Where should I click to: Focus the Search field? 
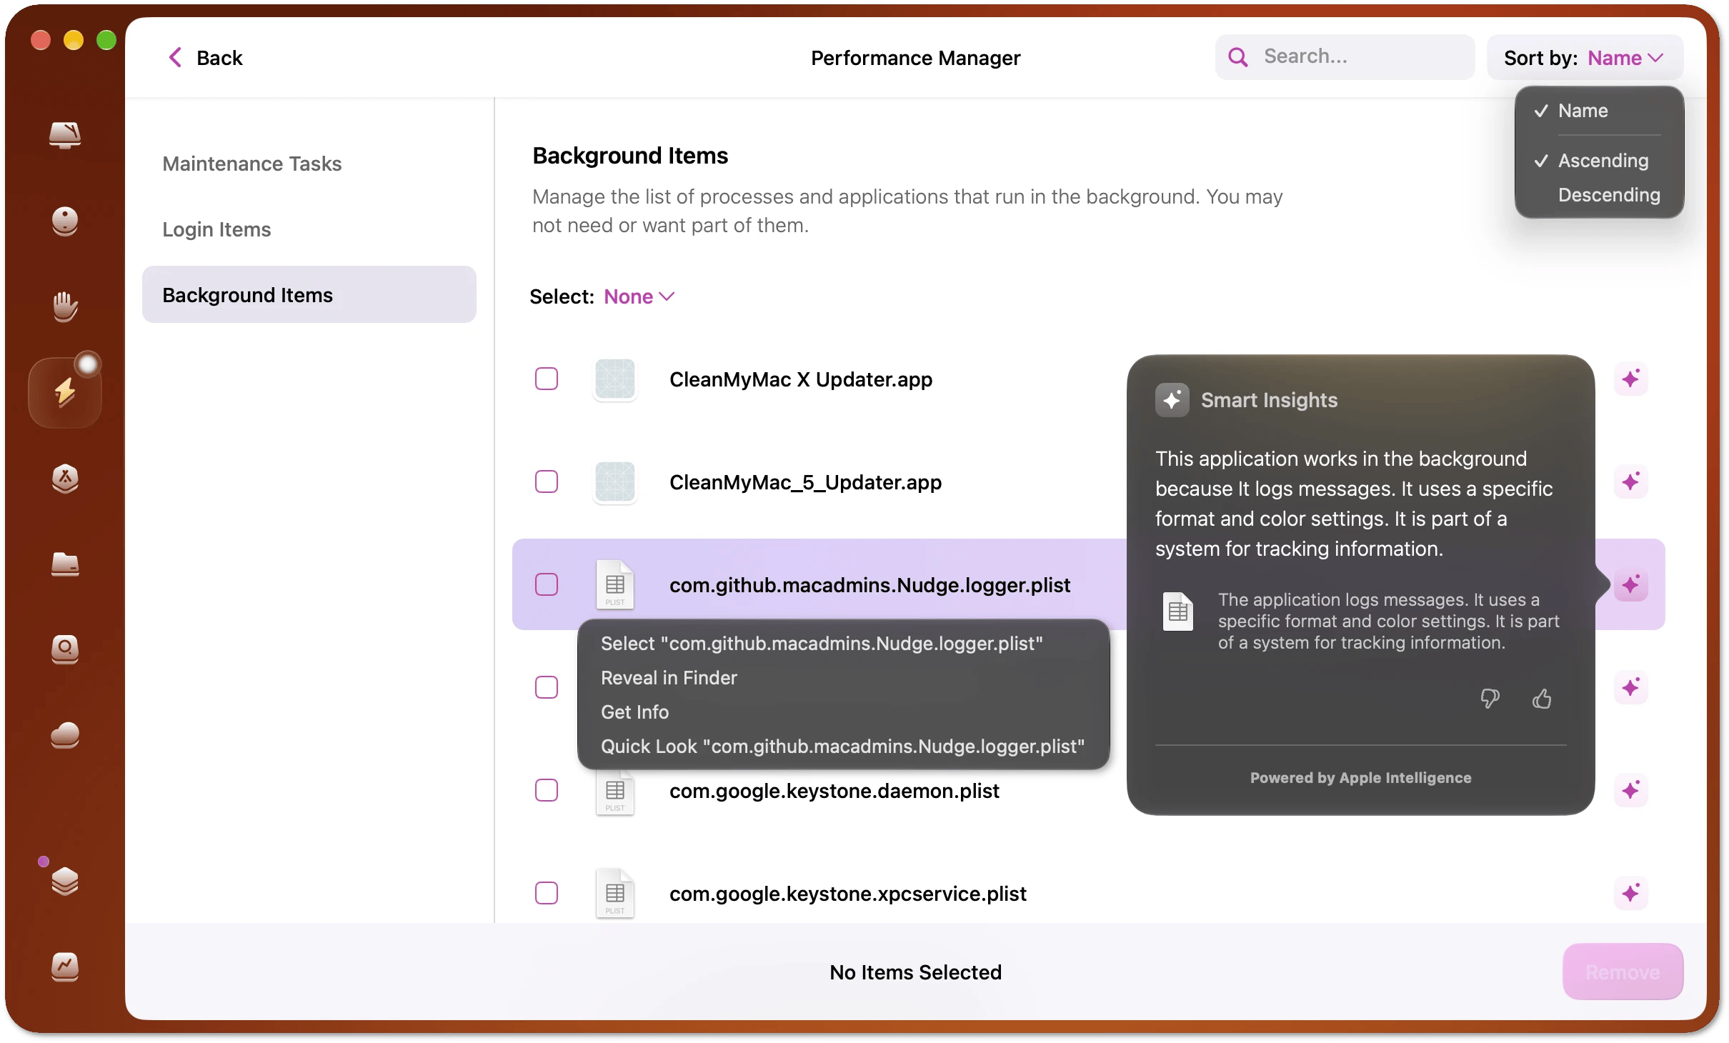tap(1345, 56)
